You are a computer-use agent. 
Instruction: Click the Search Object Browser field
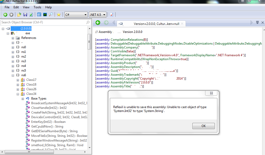(43, 22)
